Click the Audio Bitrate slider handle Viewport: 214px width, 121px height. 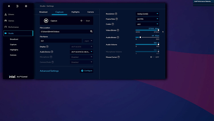[x=140, y=37]
